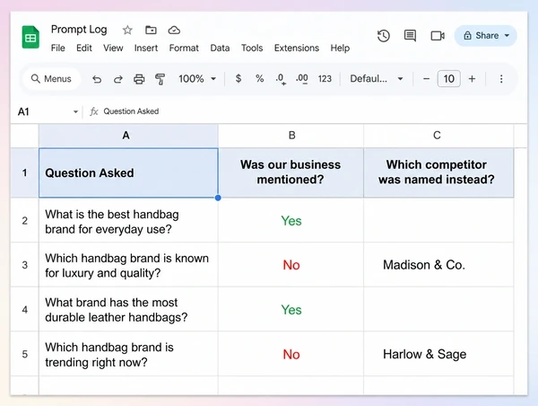The height and width of the screenshot is (406, 538).
Task: Click 'trending right now' question cell
Action: click(x=128, y=354)
